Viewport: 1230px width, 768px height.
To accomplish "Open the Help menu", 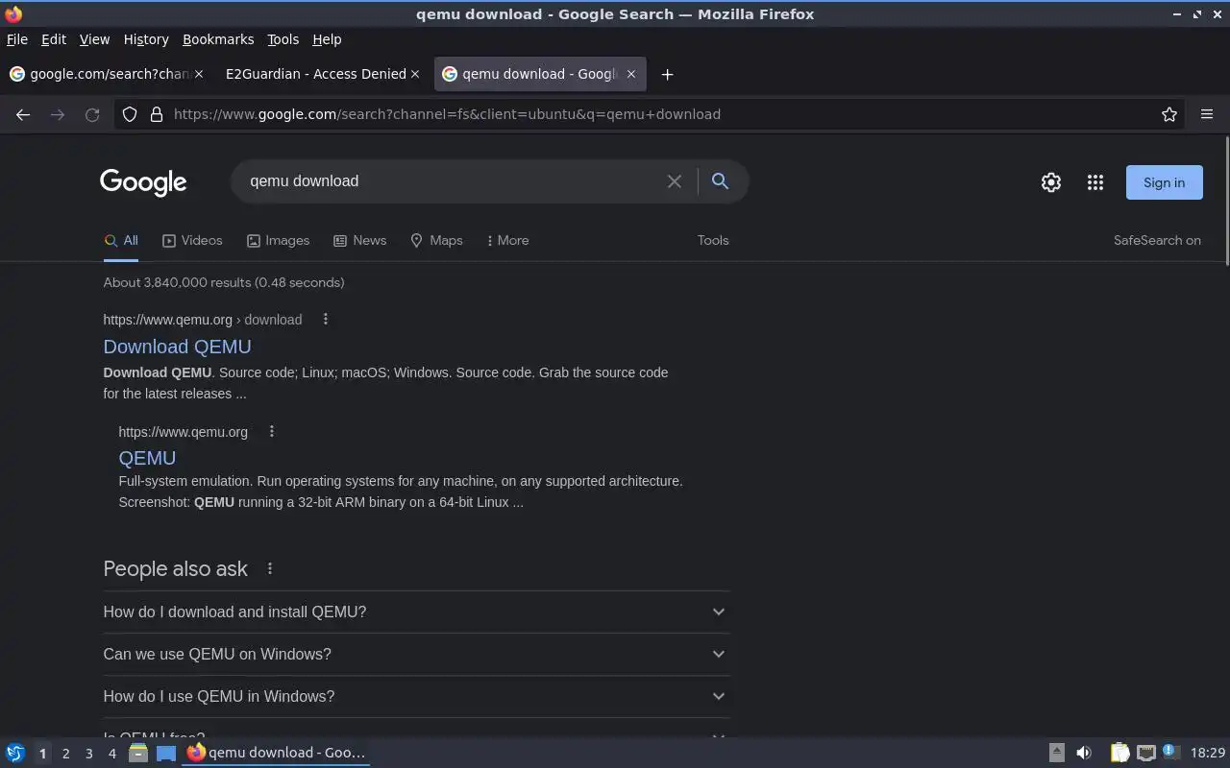I will pos(327,39).
